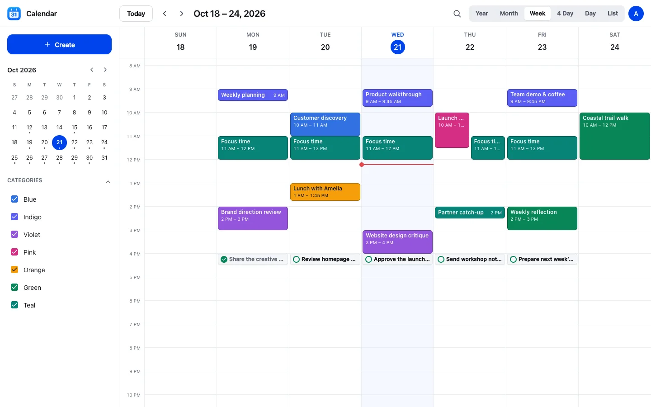Switch to List view
The height and width of the screenshot is (407, 651).
pos(613,14)
